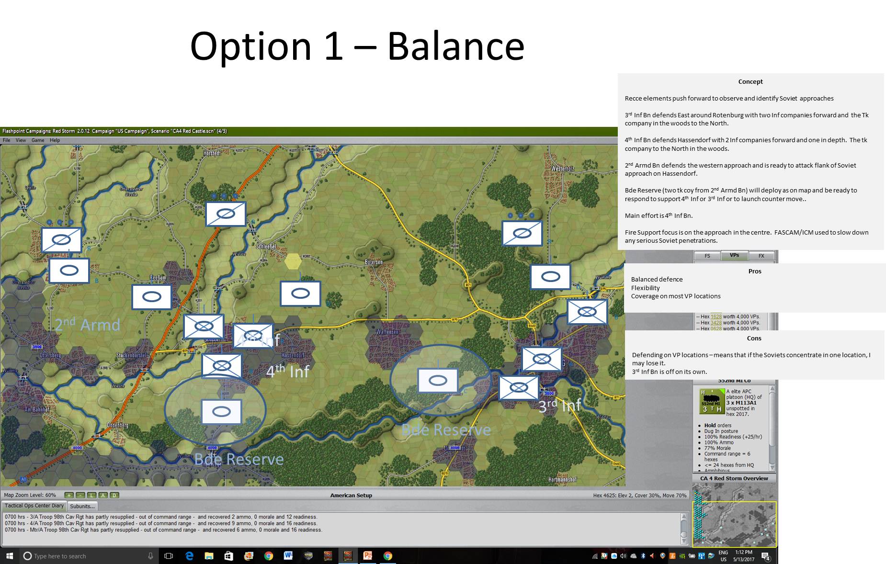Follow the Hex 1628 link
Viewport: 886px width, 564px height.
pos(716,316)
